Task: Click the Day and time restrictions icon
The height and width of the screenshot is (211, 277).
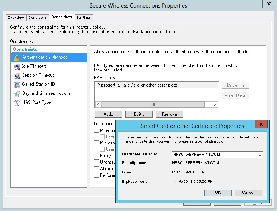Action: tap(16, 94)
